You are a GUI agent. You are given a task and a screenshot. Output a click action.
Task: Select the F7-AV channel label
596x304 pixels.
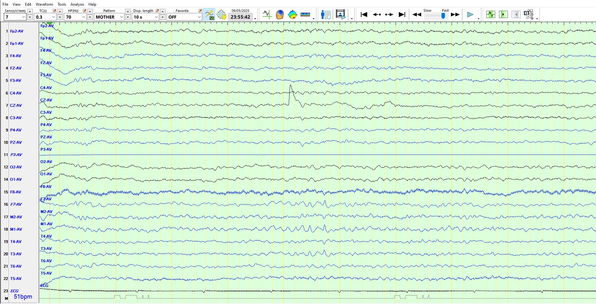[16, 204]
